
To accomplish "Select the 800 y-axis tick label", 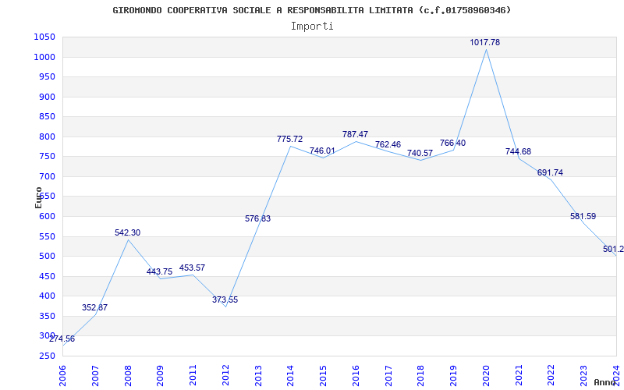I will pos(48,136).
